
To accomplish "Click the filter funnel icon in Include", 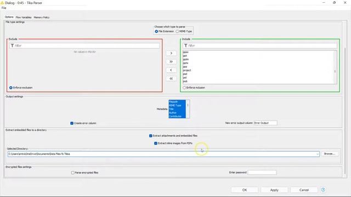I will [185, 45].
